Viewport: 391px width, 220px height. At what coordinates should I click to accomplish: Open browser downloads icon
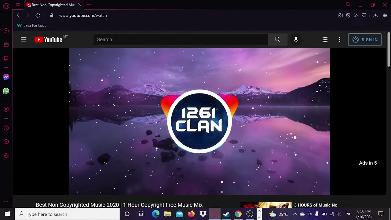click(375, 15)
